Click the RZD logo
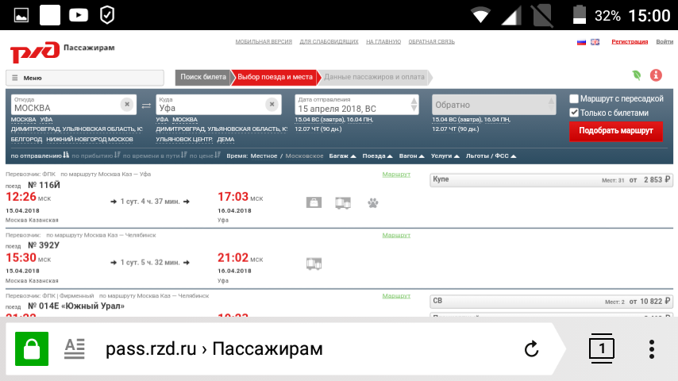The image size is (678, 381). tap(35, 52)
